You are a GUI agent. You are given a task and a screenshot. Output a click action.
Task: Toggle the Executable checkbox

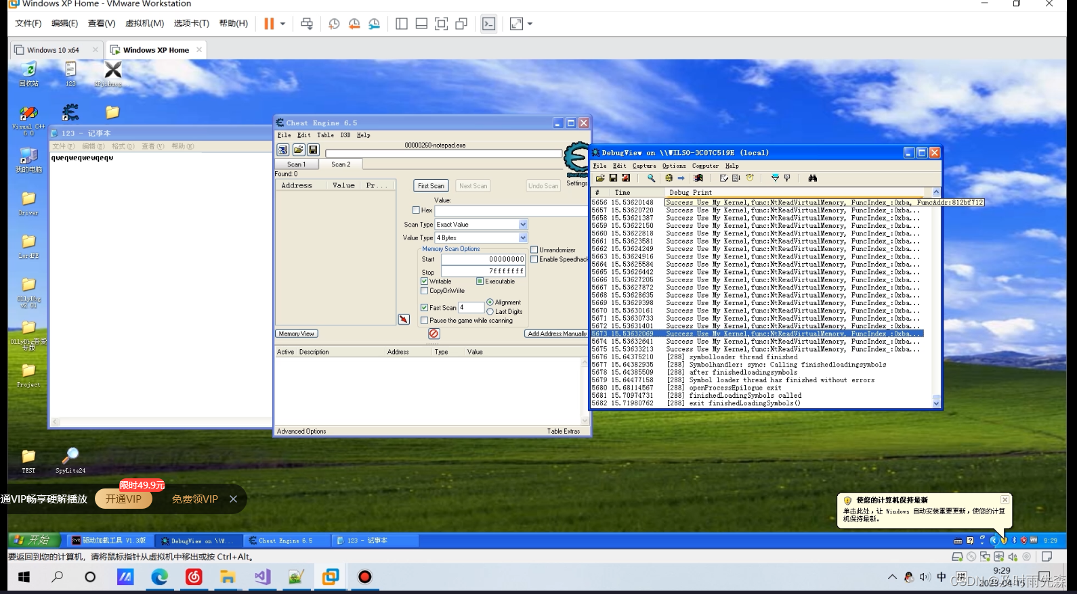tap(480, 281)
